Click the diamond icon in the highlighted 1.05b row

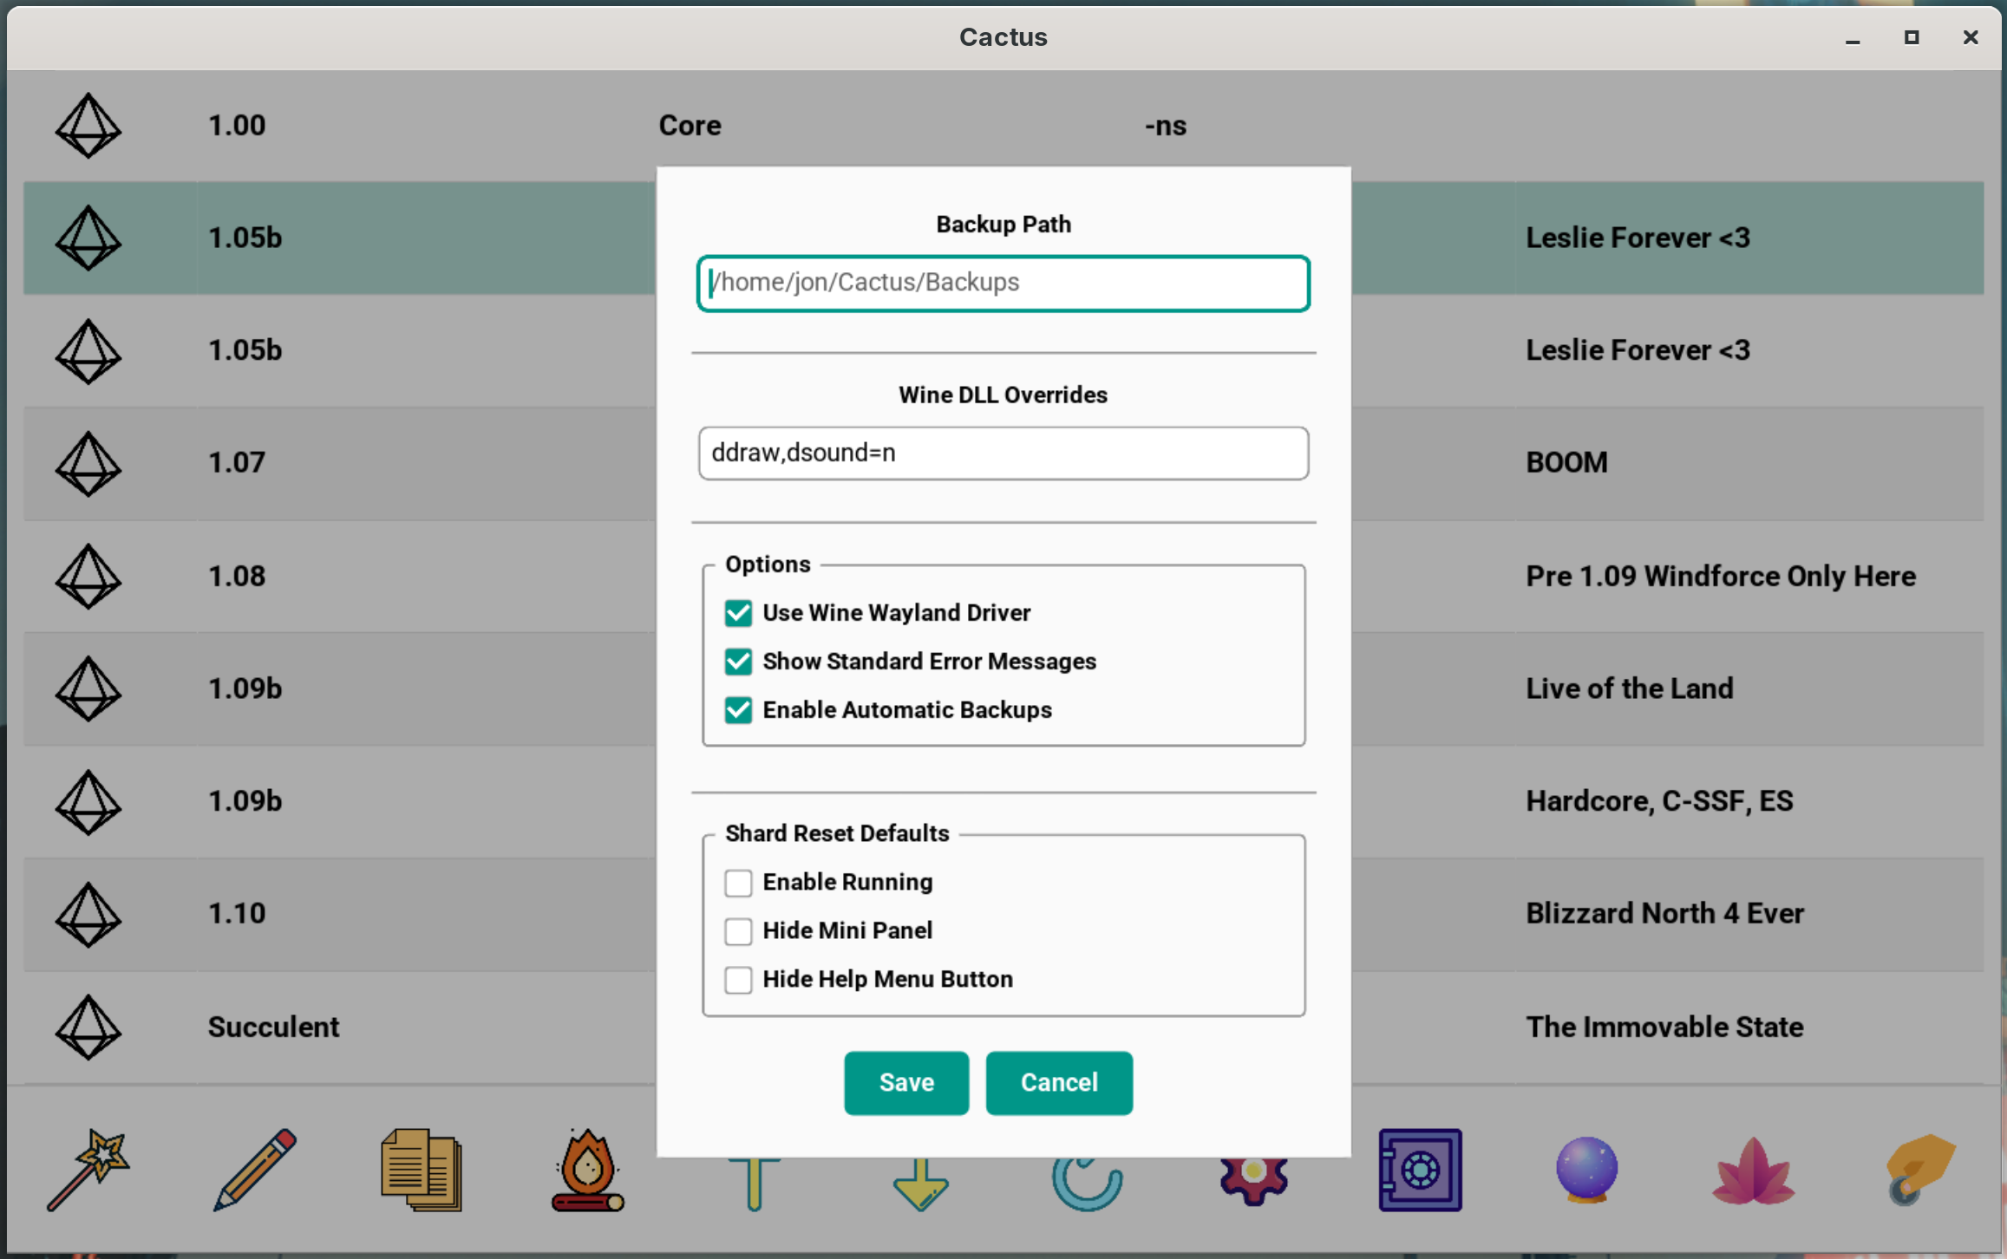[88, 238]
